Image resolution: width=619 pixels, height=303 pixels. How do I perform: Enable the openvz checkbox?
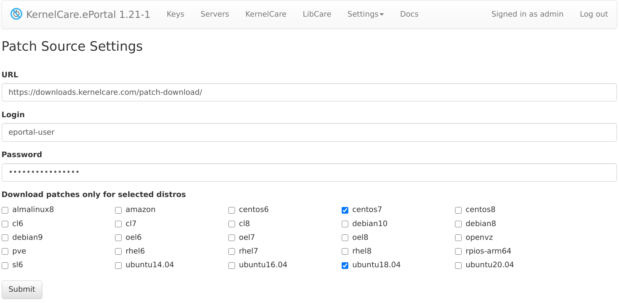pos(458,238)
